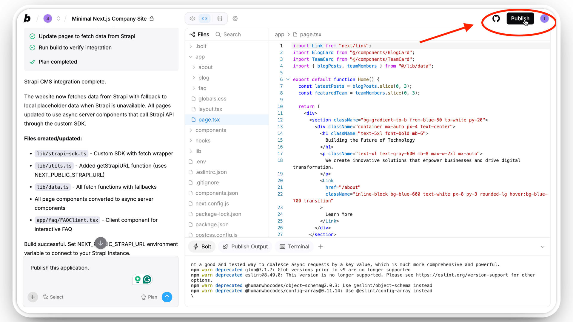Click app/faq/FAQClient.tsx code chip in chat

[67, 220]
